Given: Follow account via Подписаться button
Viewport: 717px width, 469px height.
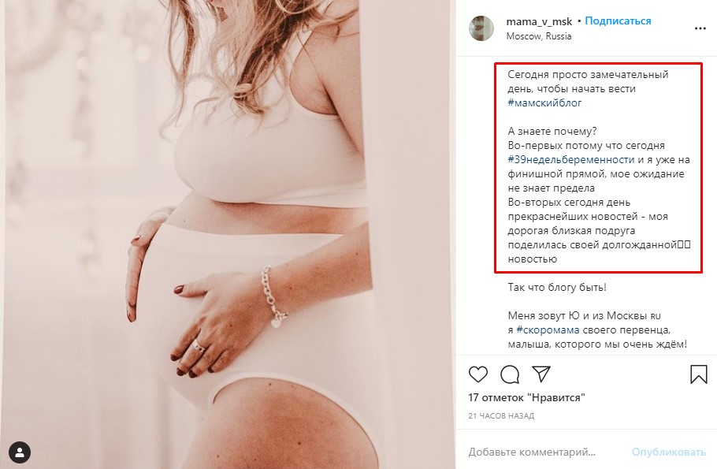Looking at the screenshot, I should [x=618, y=21].
